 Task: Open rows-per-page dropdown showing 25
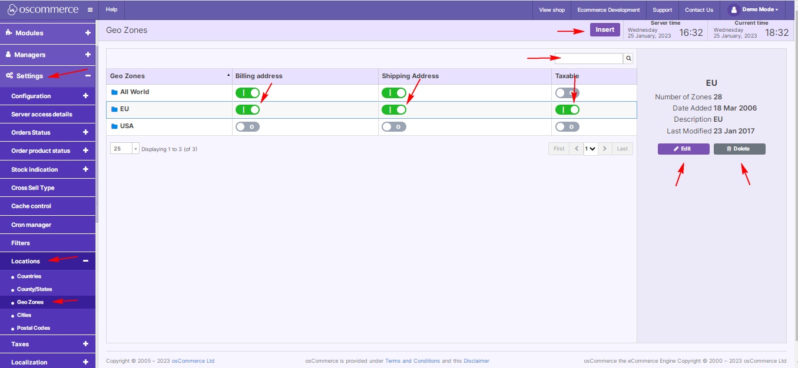coord(125,149)
